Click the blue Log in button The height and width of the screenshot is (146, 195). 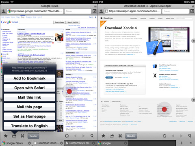click(109, 77)
